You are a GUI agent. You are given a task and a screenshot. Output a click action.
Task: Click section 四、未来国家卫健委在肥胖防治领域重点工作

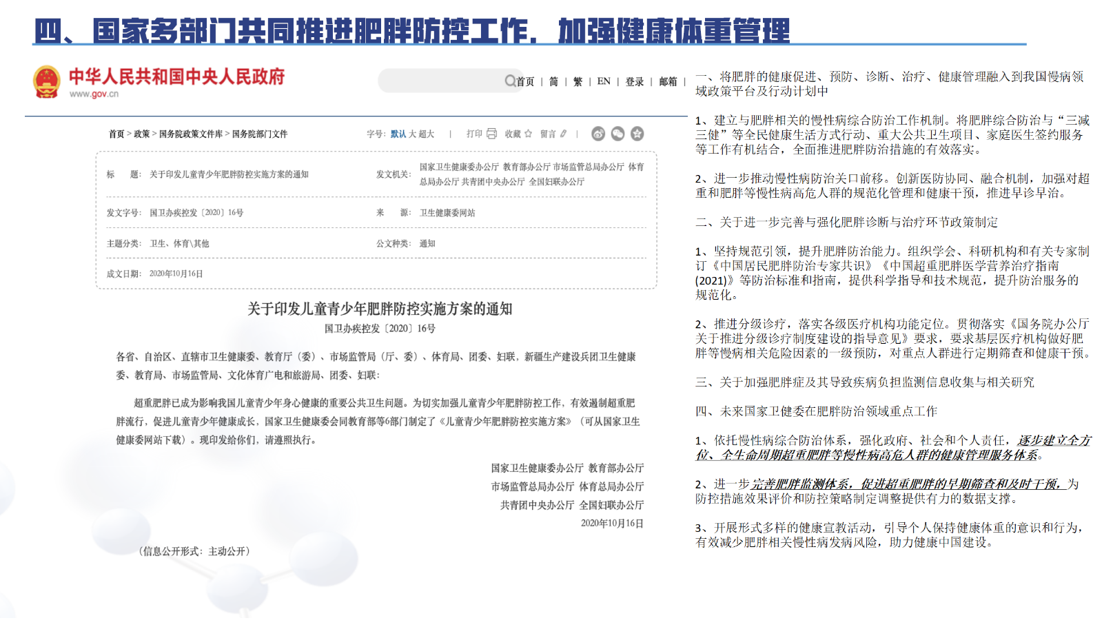pos(816,411)
